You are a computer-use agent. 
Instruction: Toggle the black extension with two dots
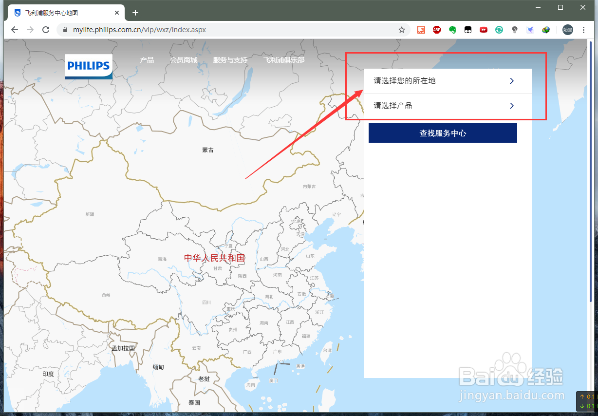point(468,30)
